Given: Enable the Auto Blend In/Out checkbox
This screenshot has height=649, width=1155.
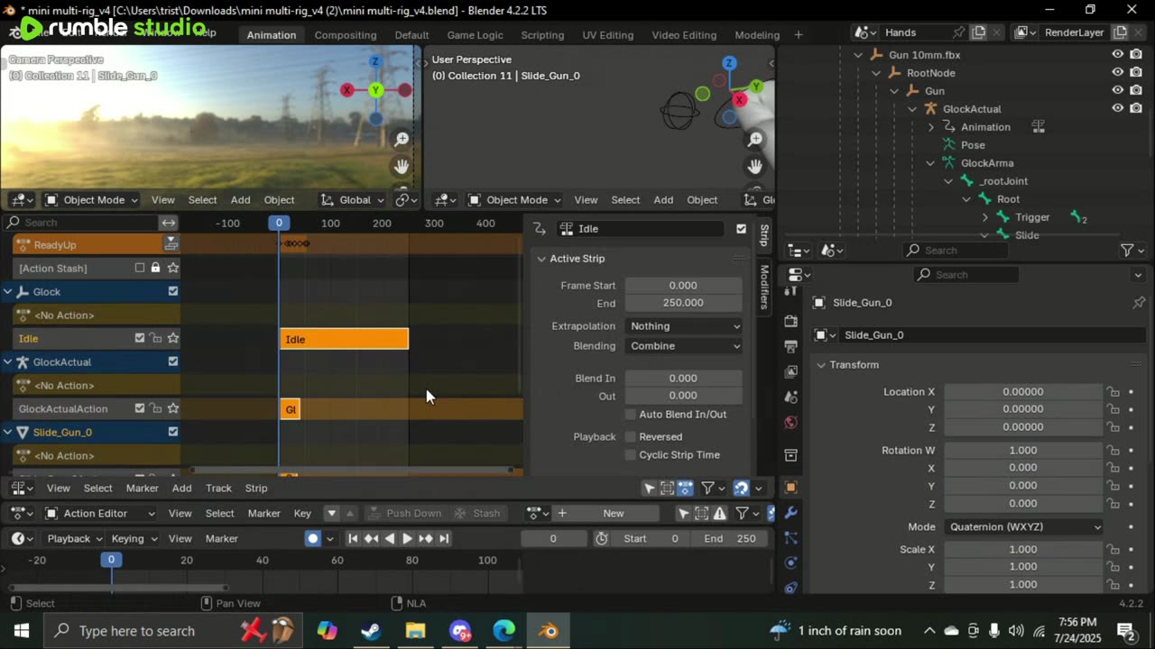Looking at the screenshot, I should [x=631, y=415].
